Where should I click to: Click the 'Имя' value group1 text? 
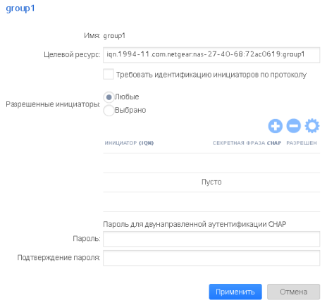(x=114, y=36)
